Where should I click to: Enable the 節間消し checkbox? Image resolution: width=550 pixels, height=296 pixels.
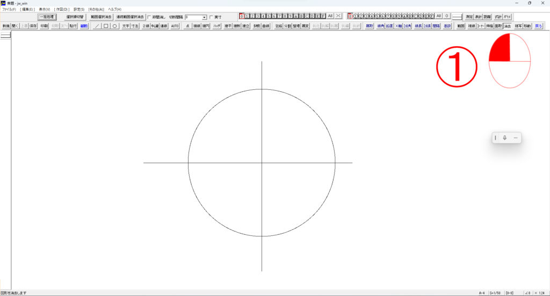pos(149,17)
